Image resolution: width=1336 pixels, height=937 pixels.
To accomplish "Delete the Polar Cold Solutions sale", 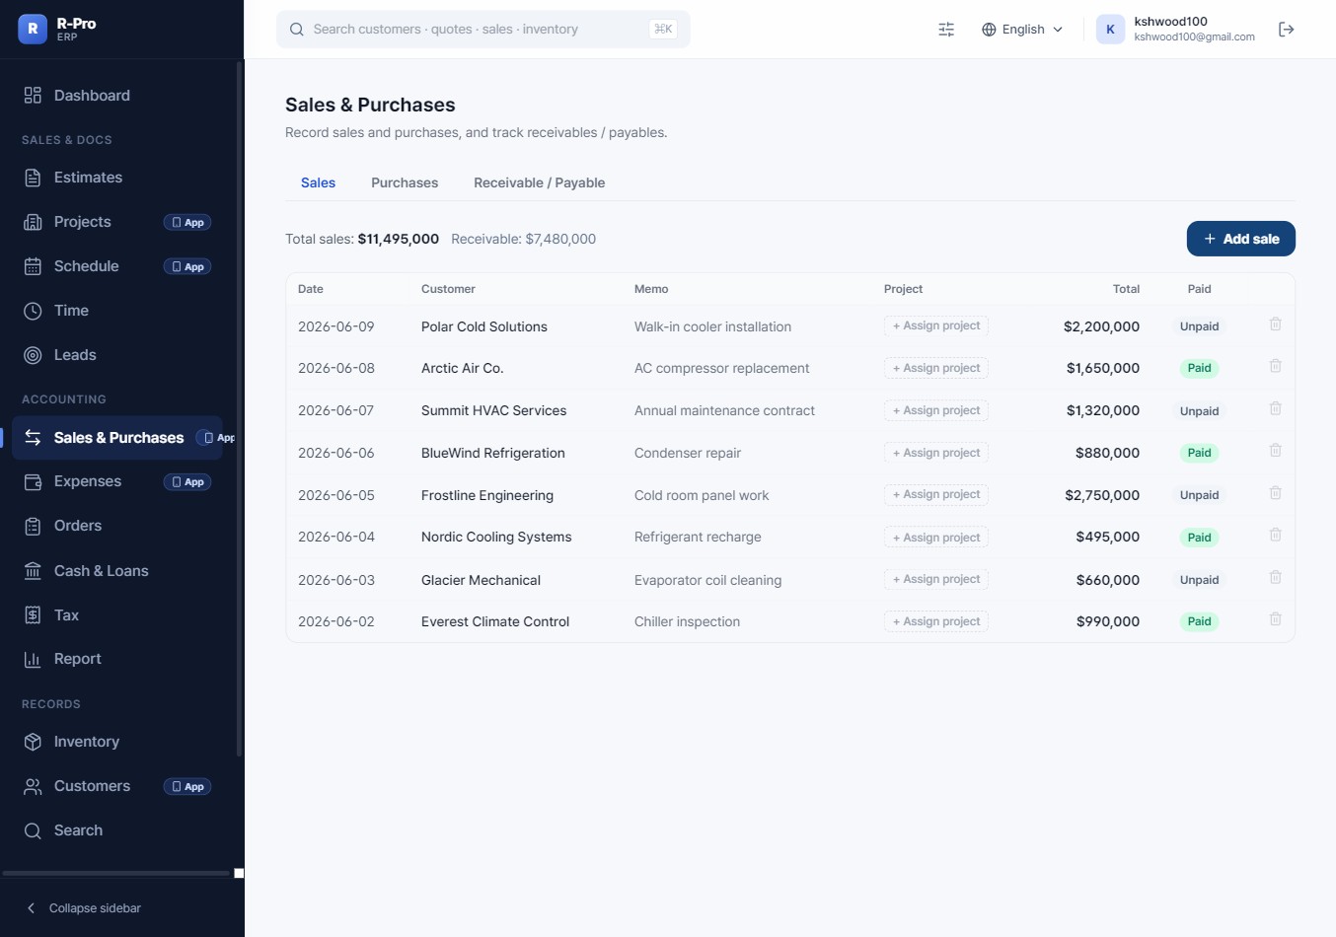I will point(1275,324).
